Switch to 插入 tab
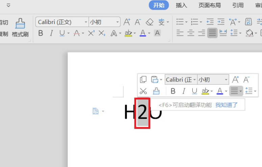Screen dimensions: 262x167 181,5
